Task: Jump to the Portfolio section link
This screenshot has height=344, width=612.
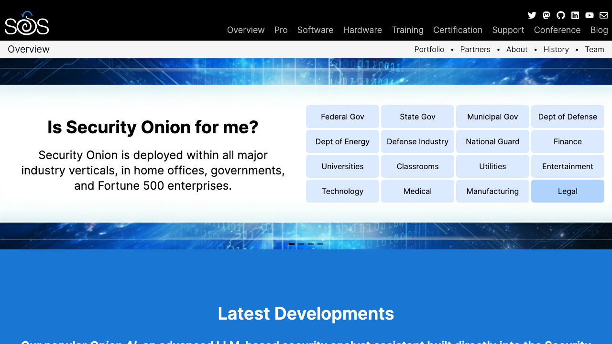Action: (429, 50)
